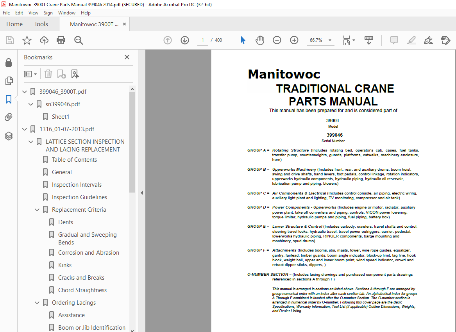
Task: Go to previous page arrow
Action: (168, 40)
